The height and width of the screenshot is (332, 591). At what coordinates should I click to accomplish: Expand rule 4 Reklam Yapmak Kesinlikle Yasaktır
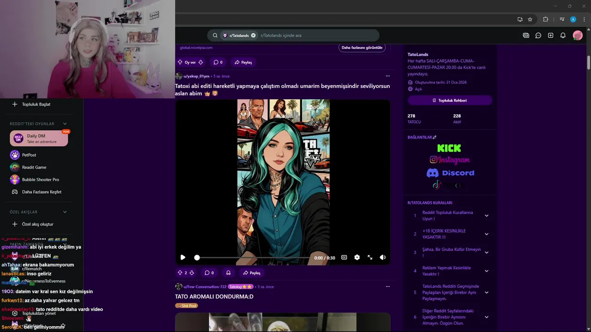[486, 271]
